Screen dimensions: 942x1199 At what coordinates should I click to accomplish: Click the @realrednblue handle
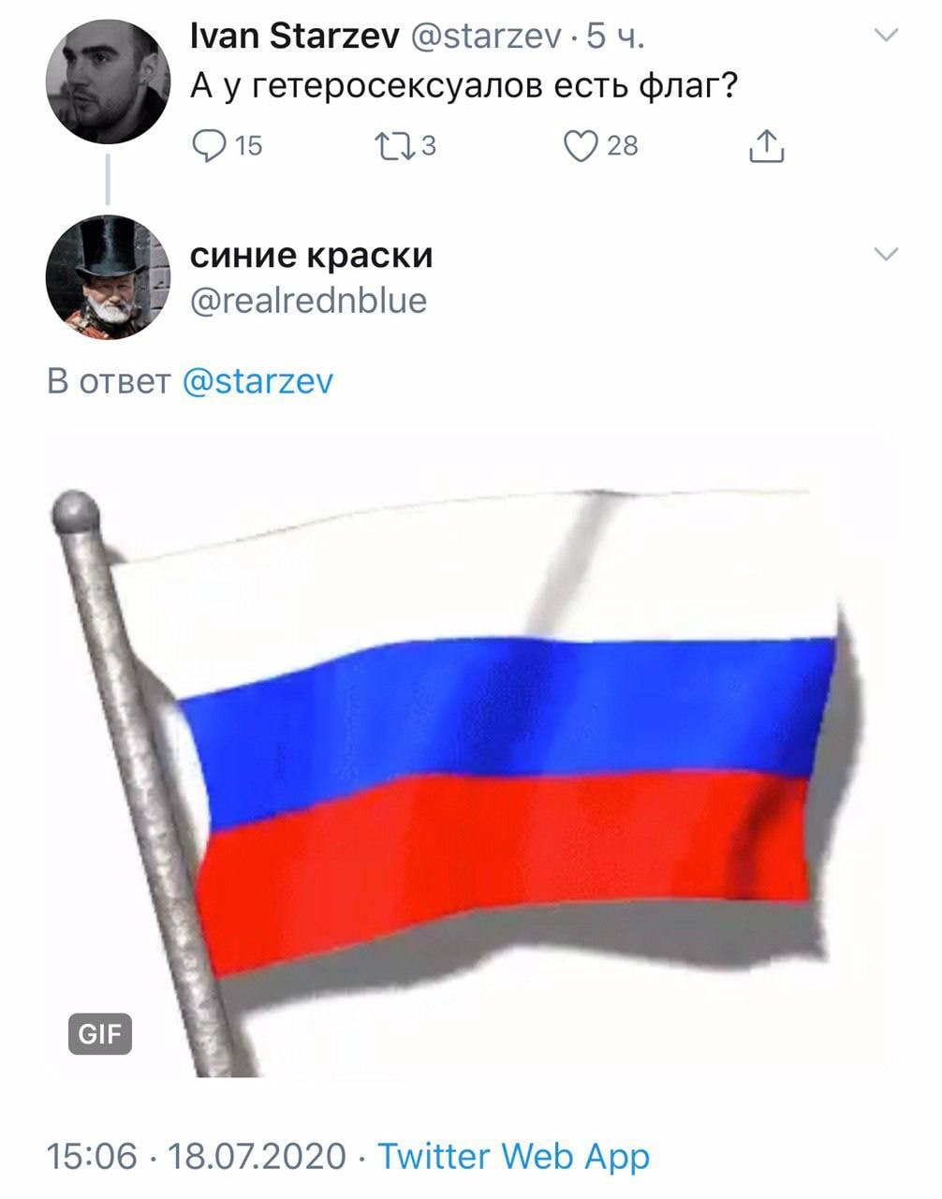coord(309,301)
